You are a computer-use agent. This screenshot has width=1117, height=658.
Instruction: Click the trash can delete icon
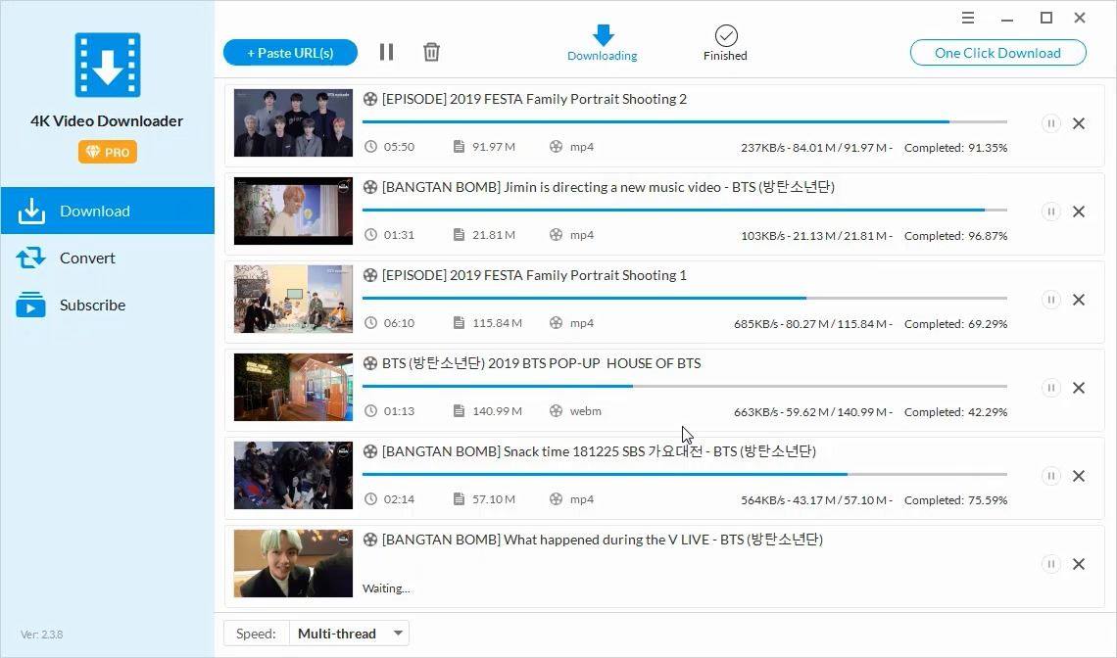point(431,52)
